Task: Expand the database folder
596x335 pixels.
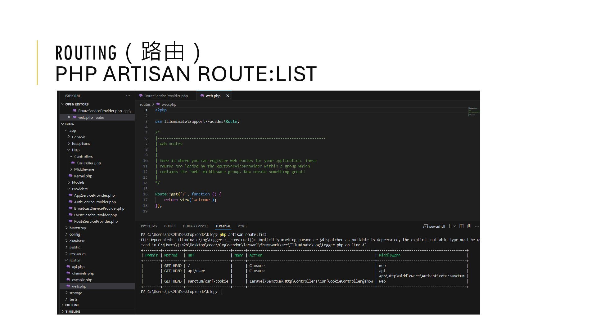Action: click(x=77, y=241)
